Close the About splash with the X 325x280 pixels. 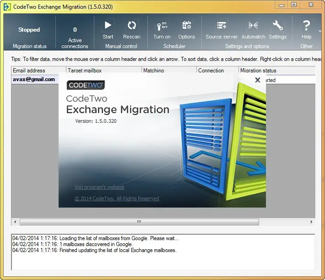[x=257, y=80]
